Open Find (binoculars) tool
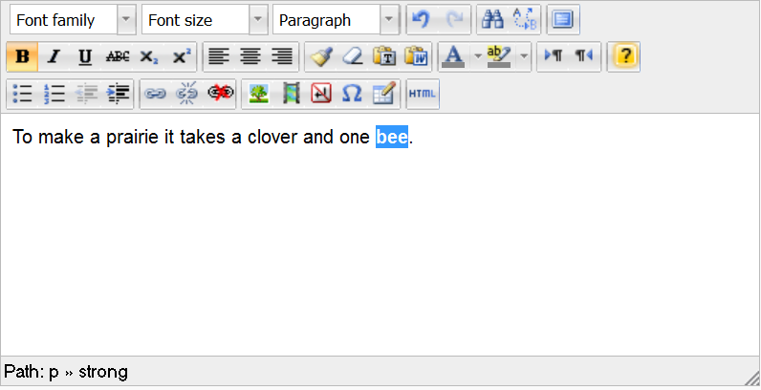Image resolution: width=761 pixels, height=390 pixels. (x=491, y=20)
